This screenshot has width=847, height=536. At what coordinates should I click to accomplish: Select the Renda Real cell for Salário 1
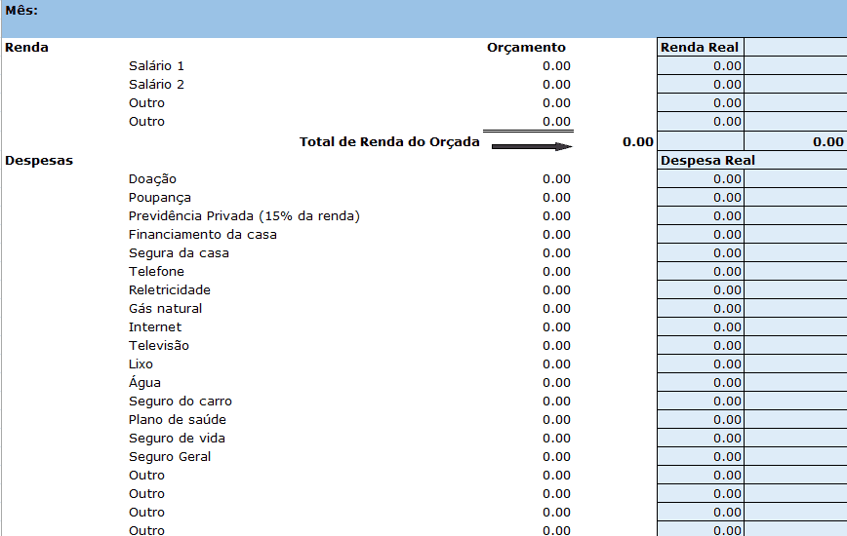[701, 66]
